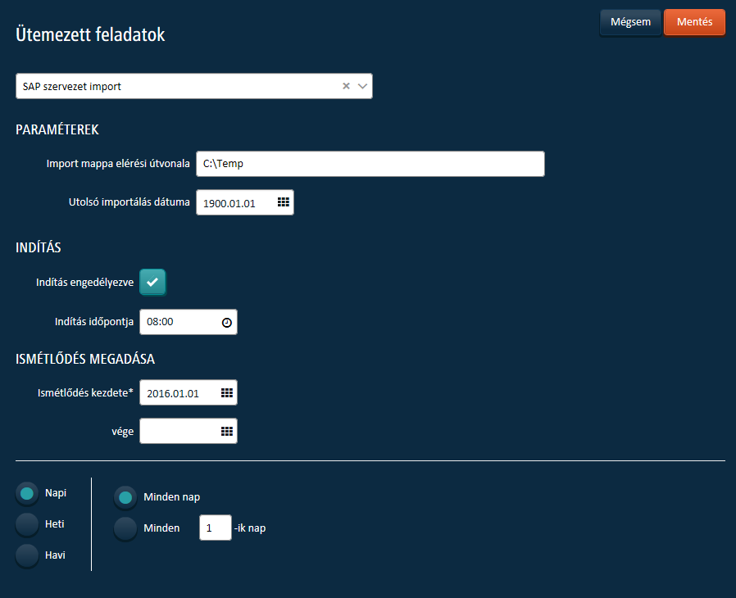Click the PARAMÉTEREK section title
Screen dimensions: 736x598
click(x=57, y=130)
